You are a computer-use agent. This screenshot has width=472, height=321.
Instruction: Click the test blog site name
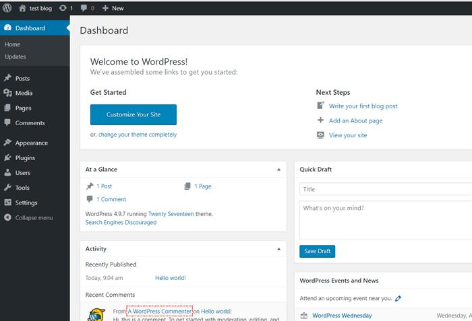click(x=40, y=9)
